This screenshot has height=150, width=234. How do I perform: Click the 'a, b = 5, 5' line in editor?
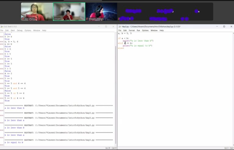[125, 33]
